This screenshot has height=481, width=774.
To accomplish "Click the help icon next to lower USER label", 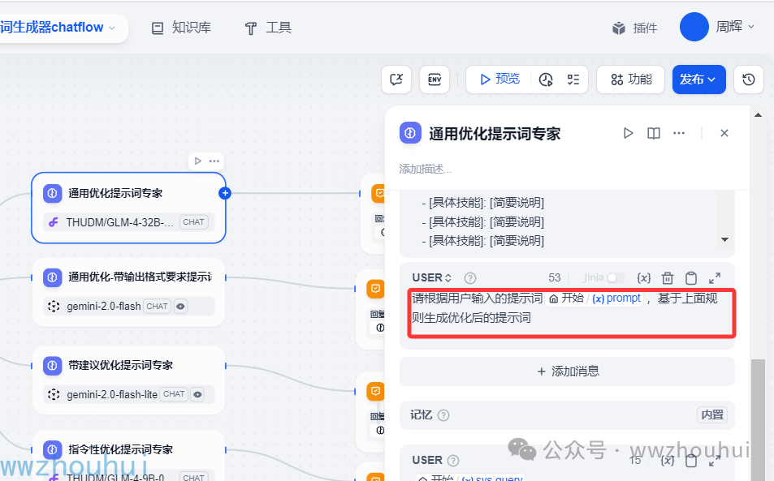I will [452, 460].
